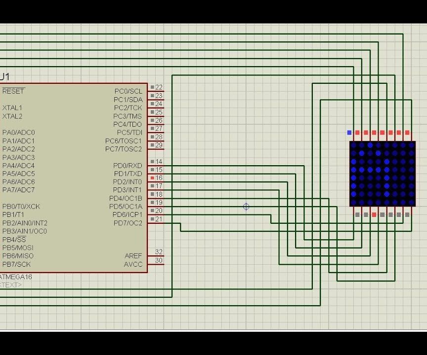Click the PD5/OC1A pin label
The image size is (427, 355).
(126, 207)
